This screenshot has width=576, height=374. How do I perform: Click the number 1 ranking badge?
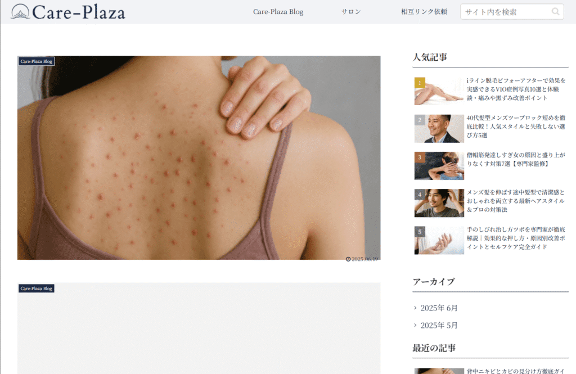tap(420, 83)
